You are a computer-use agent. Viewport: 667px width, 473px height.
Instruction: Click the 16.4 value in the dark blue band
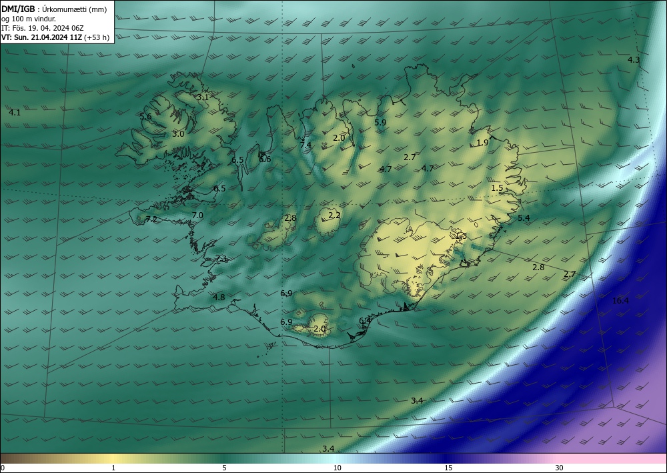coord(620,301)
